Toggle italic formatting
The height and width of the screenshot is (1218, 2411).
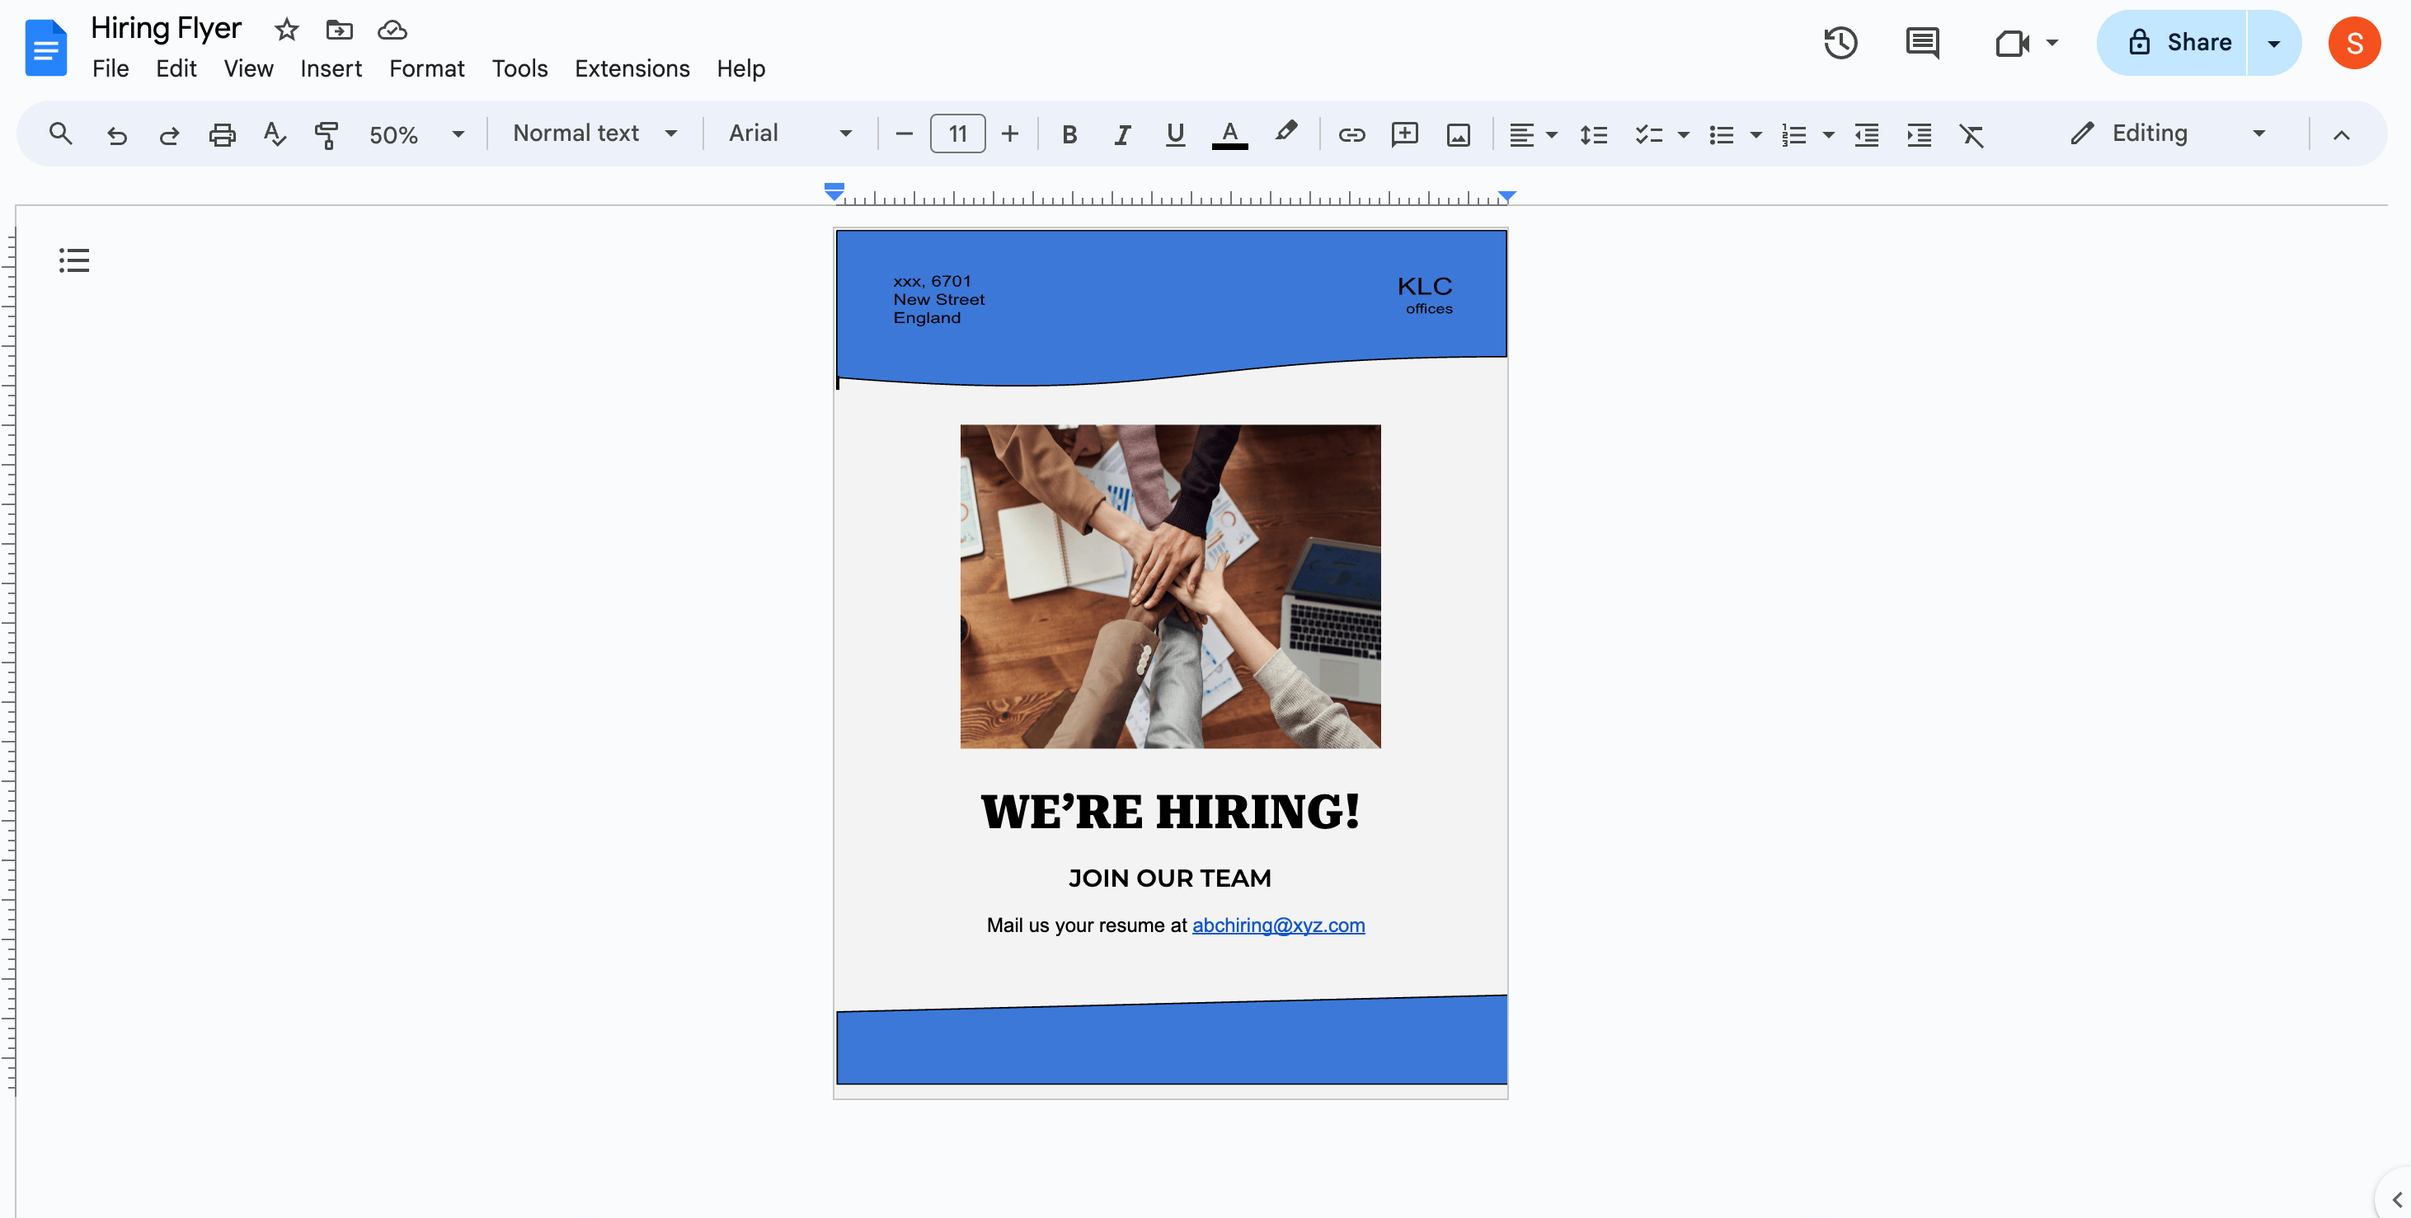pos(1121,134)
